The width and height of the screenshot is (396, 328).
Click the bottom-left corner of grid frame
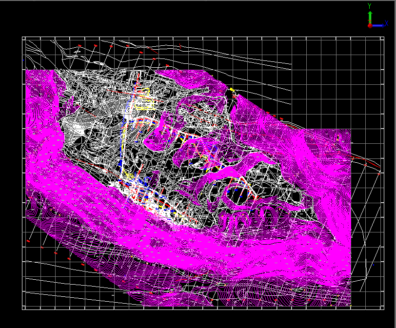pos(23,309)
